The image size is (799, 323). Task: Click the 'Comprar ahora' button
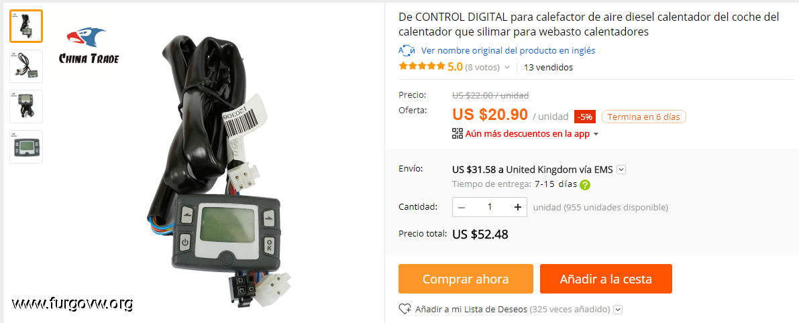point(466,279)
